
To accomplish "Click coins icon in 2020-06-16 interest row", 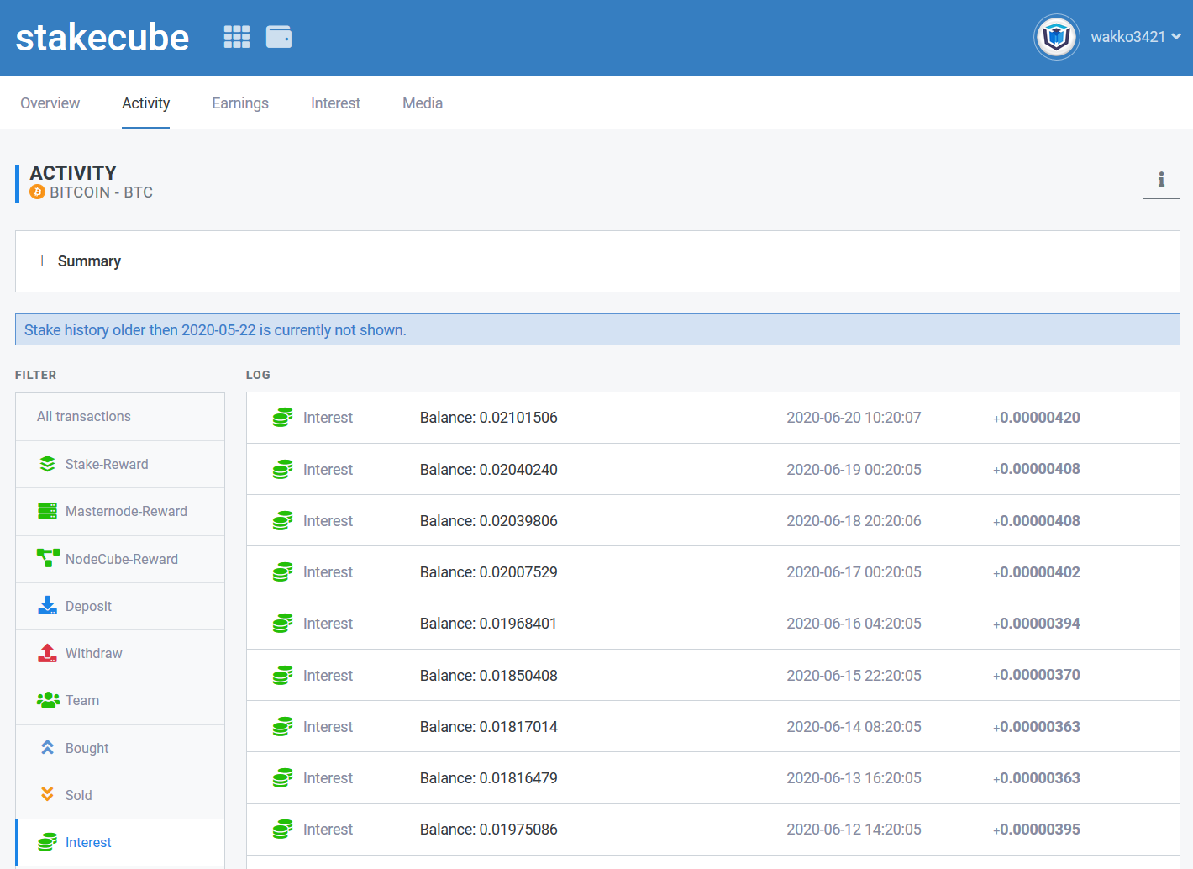I will (x=283, y=624).
